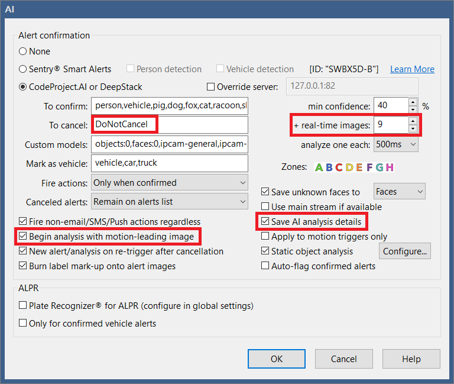Open the Fire actions dropdown
The image size is (454, 384).
coord(169,183)
